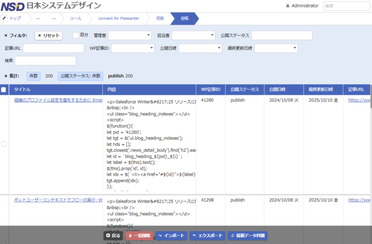
Task: Click the pencil edit icon beside トップ
Action: click(4, 18)
